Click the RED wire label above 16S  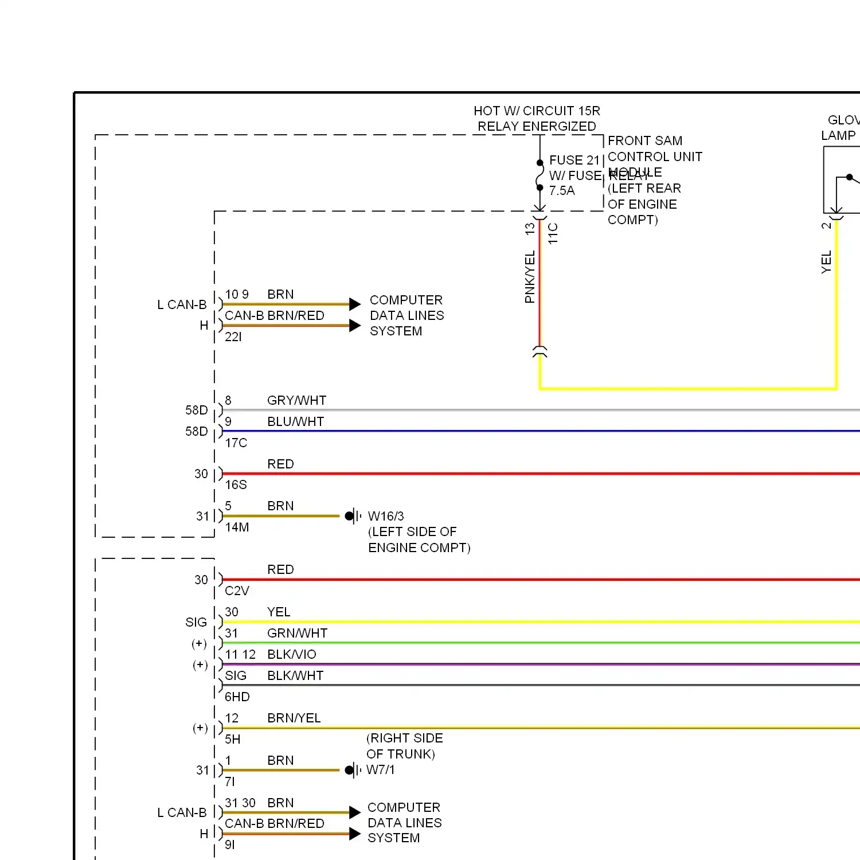coord(280,464)
